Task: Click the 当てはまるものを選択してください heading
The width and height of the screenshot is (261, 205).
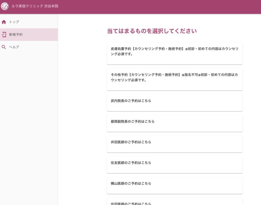Action: (x=152, y=31)
